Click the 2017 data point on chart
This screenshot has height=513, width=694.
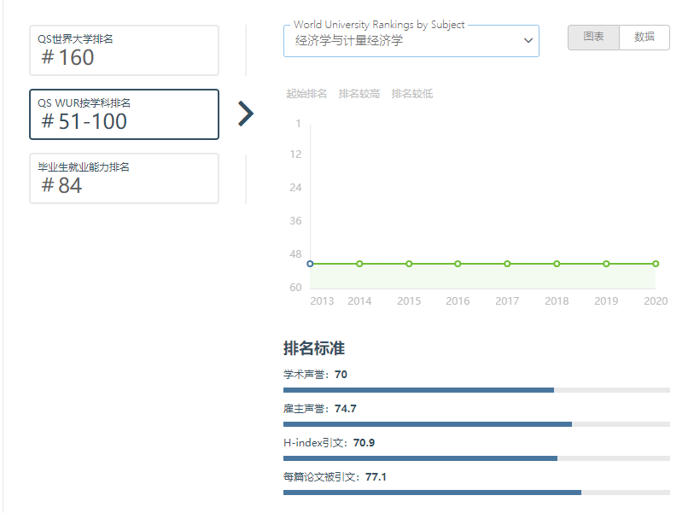coord(507,264)
